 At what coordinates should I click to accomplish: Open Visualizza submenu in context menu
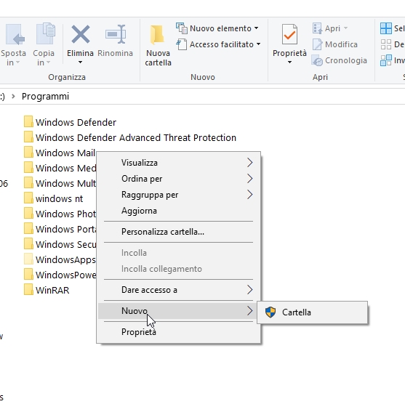(x=178, y=163)
